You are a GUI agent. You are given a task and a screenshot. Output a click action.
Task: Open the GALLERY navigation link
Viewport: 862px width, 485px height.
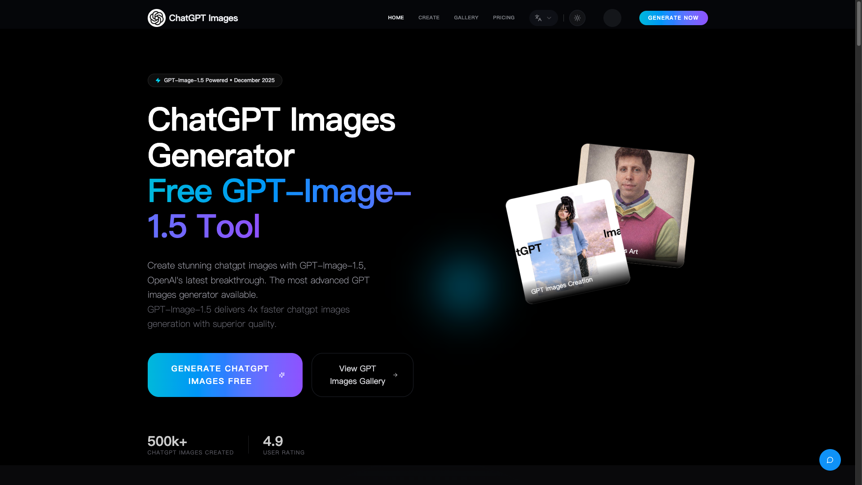466,18
